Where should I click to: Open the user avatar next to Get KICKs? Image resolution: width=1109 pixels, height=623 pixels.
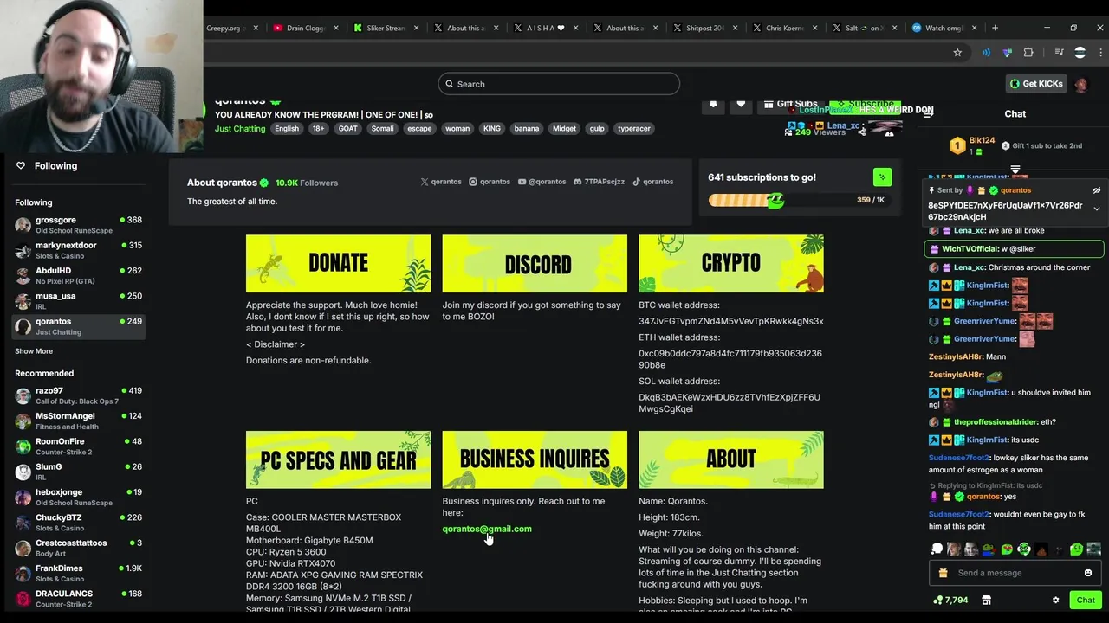(x=1081, y=84)
